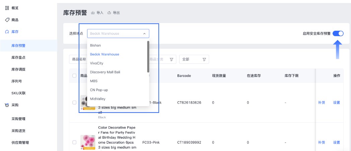Collapse the Bedok Warehouse location dropdown
The image size is (351, 151).
pos(144,34)
